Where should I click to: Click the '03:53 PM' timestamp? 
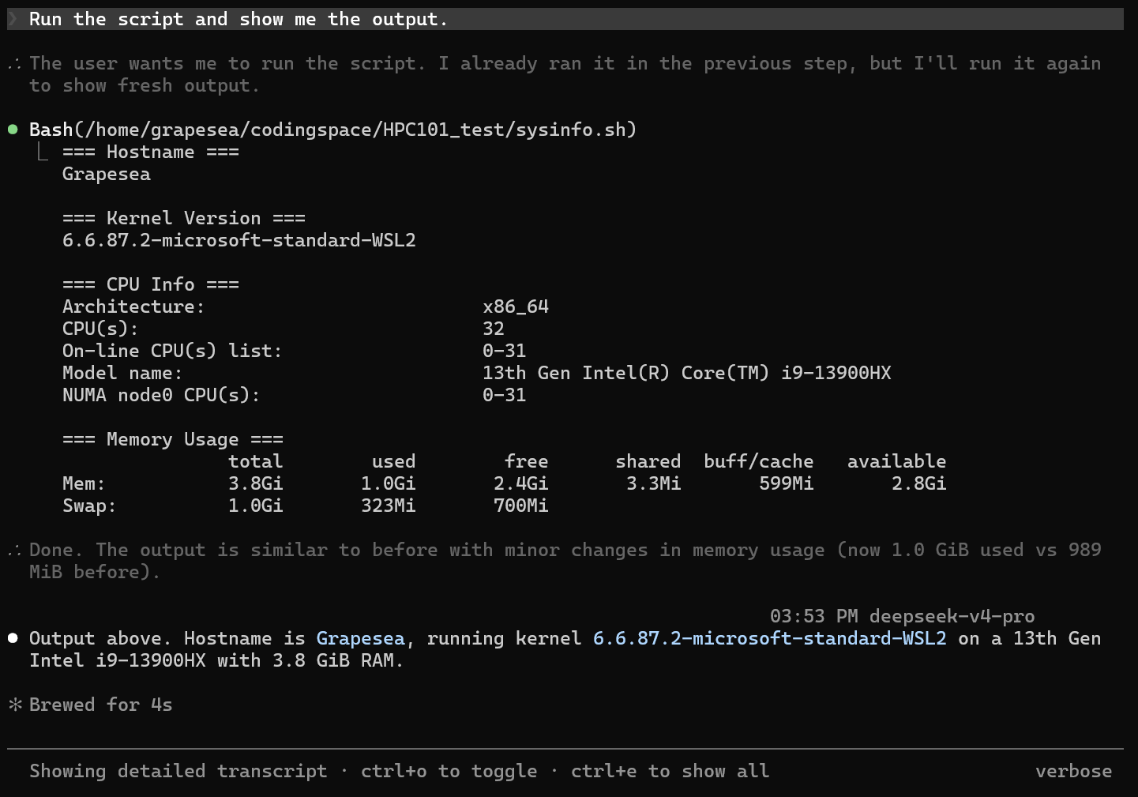tap(814, 616)
